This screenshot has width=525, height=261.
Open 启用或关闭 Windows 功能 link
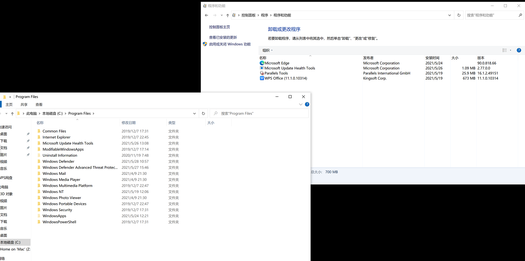[230, 44]
